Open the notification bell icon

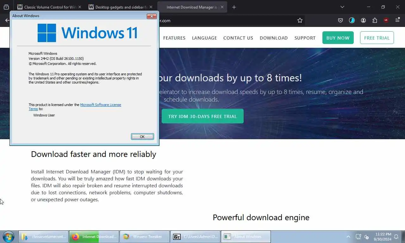pyautogui.click(x=397, y=237)
